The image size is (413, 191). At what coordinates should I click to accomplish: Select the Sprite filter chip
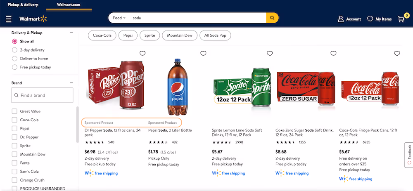(150, 35)
